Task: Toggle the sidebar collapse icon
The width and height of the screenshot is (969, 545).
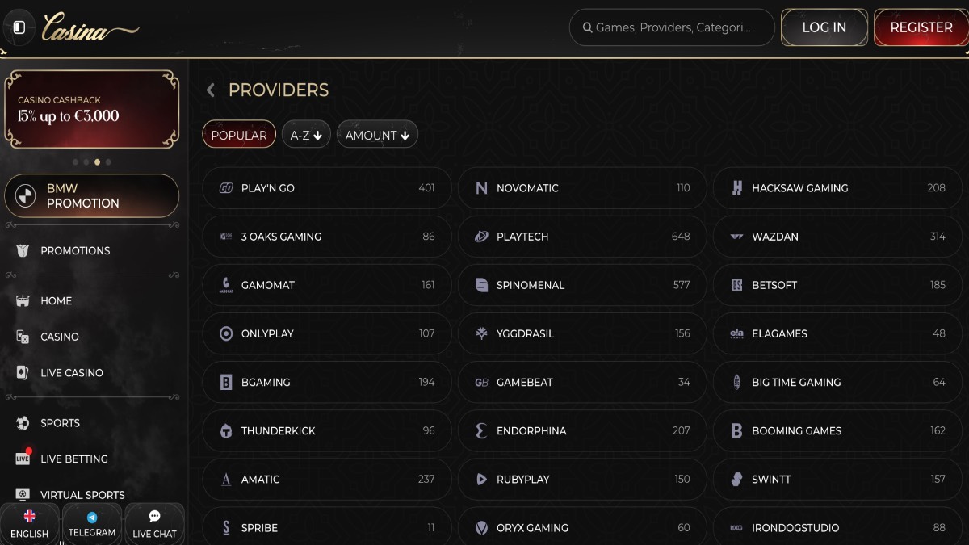Action: pyautogui.click(x=19, y=27)
